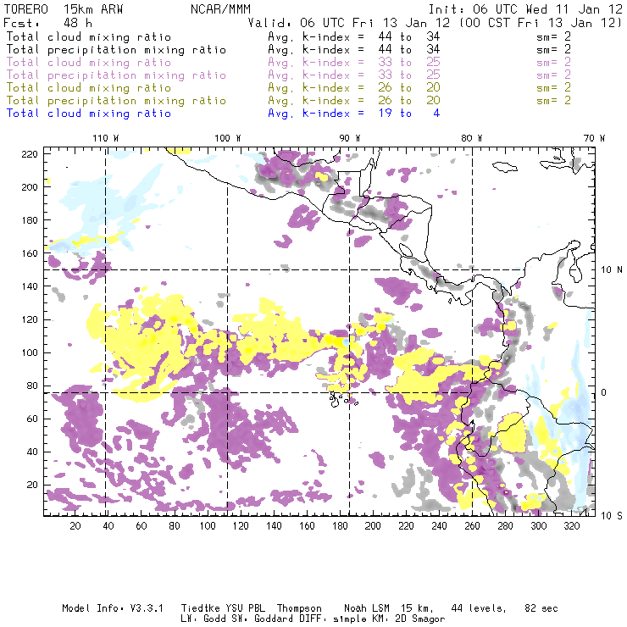Click the "Noah LSM" label
The image size is (627, 627).
point(367,608)
